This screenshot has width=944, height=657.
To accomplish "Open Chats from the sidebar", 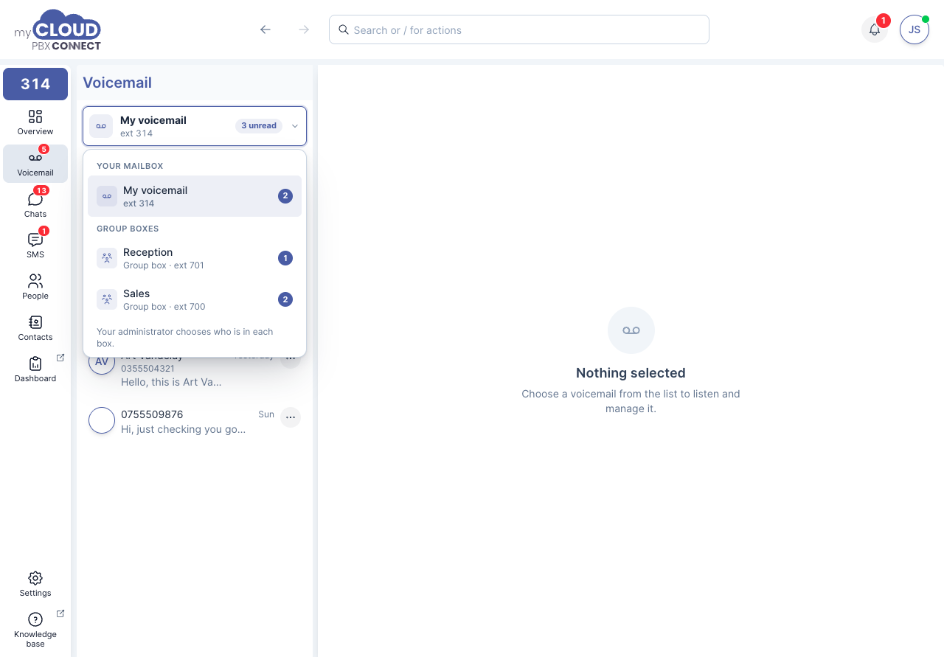I will click(35, 205).
